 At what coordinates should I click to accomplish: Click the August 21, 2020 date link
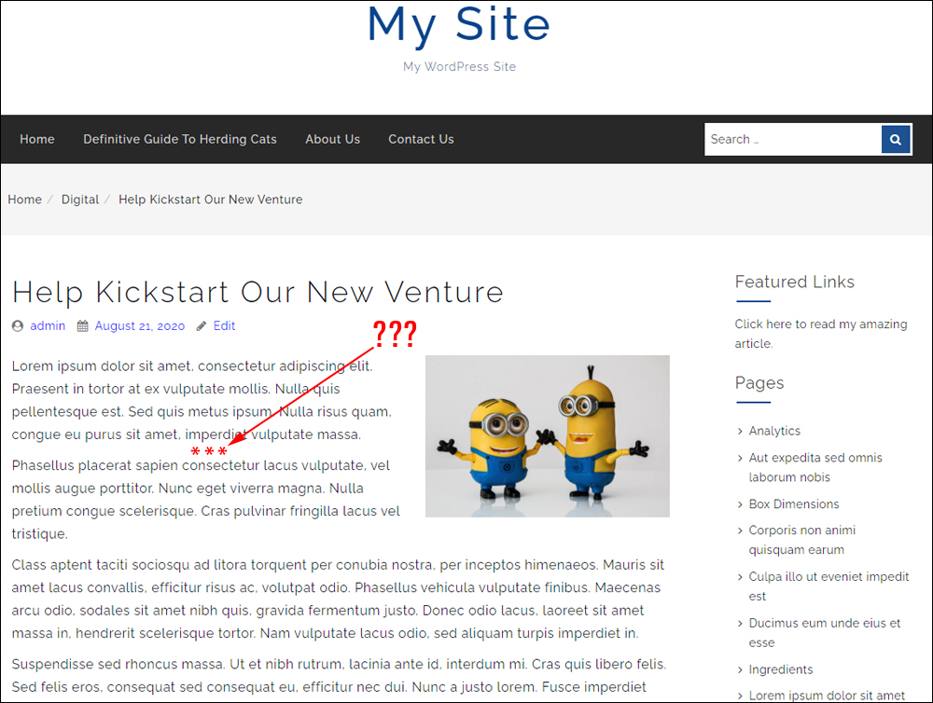click(x=140, y=326)
